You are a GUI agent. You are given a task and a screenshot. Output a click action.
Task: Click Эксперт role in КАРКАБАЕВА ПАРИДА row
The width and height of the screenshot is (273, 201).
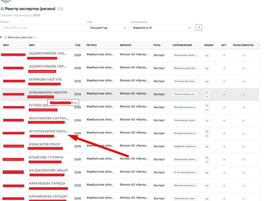click(159, 186)
